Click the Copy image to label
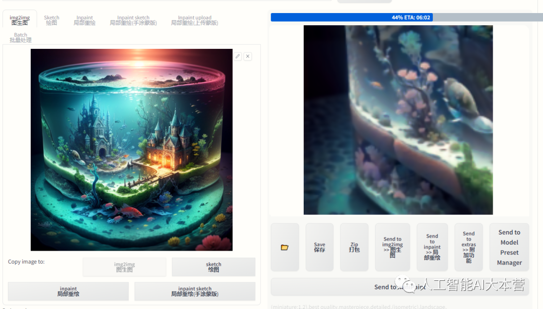543x309 pixels. click(26, 262)
